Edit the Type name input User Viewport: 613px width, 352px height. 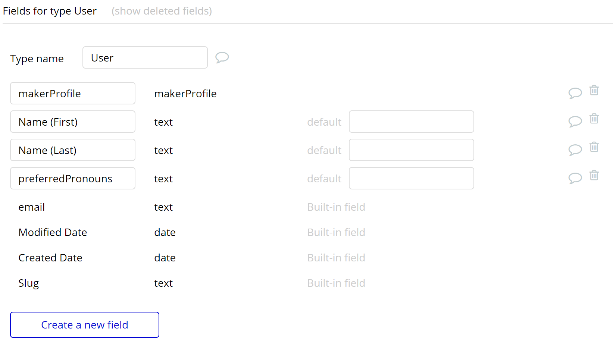pos(145,57)
